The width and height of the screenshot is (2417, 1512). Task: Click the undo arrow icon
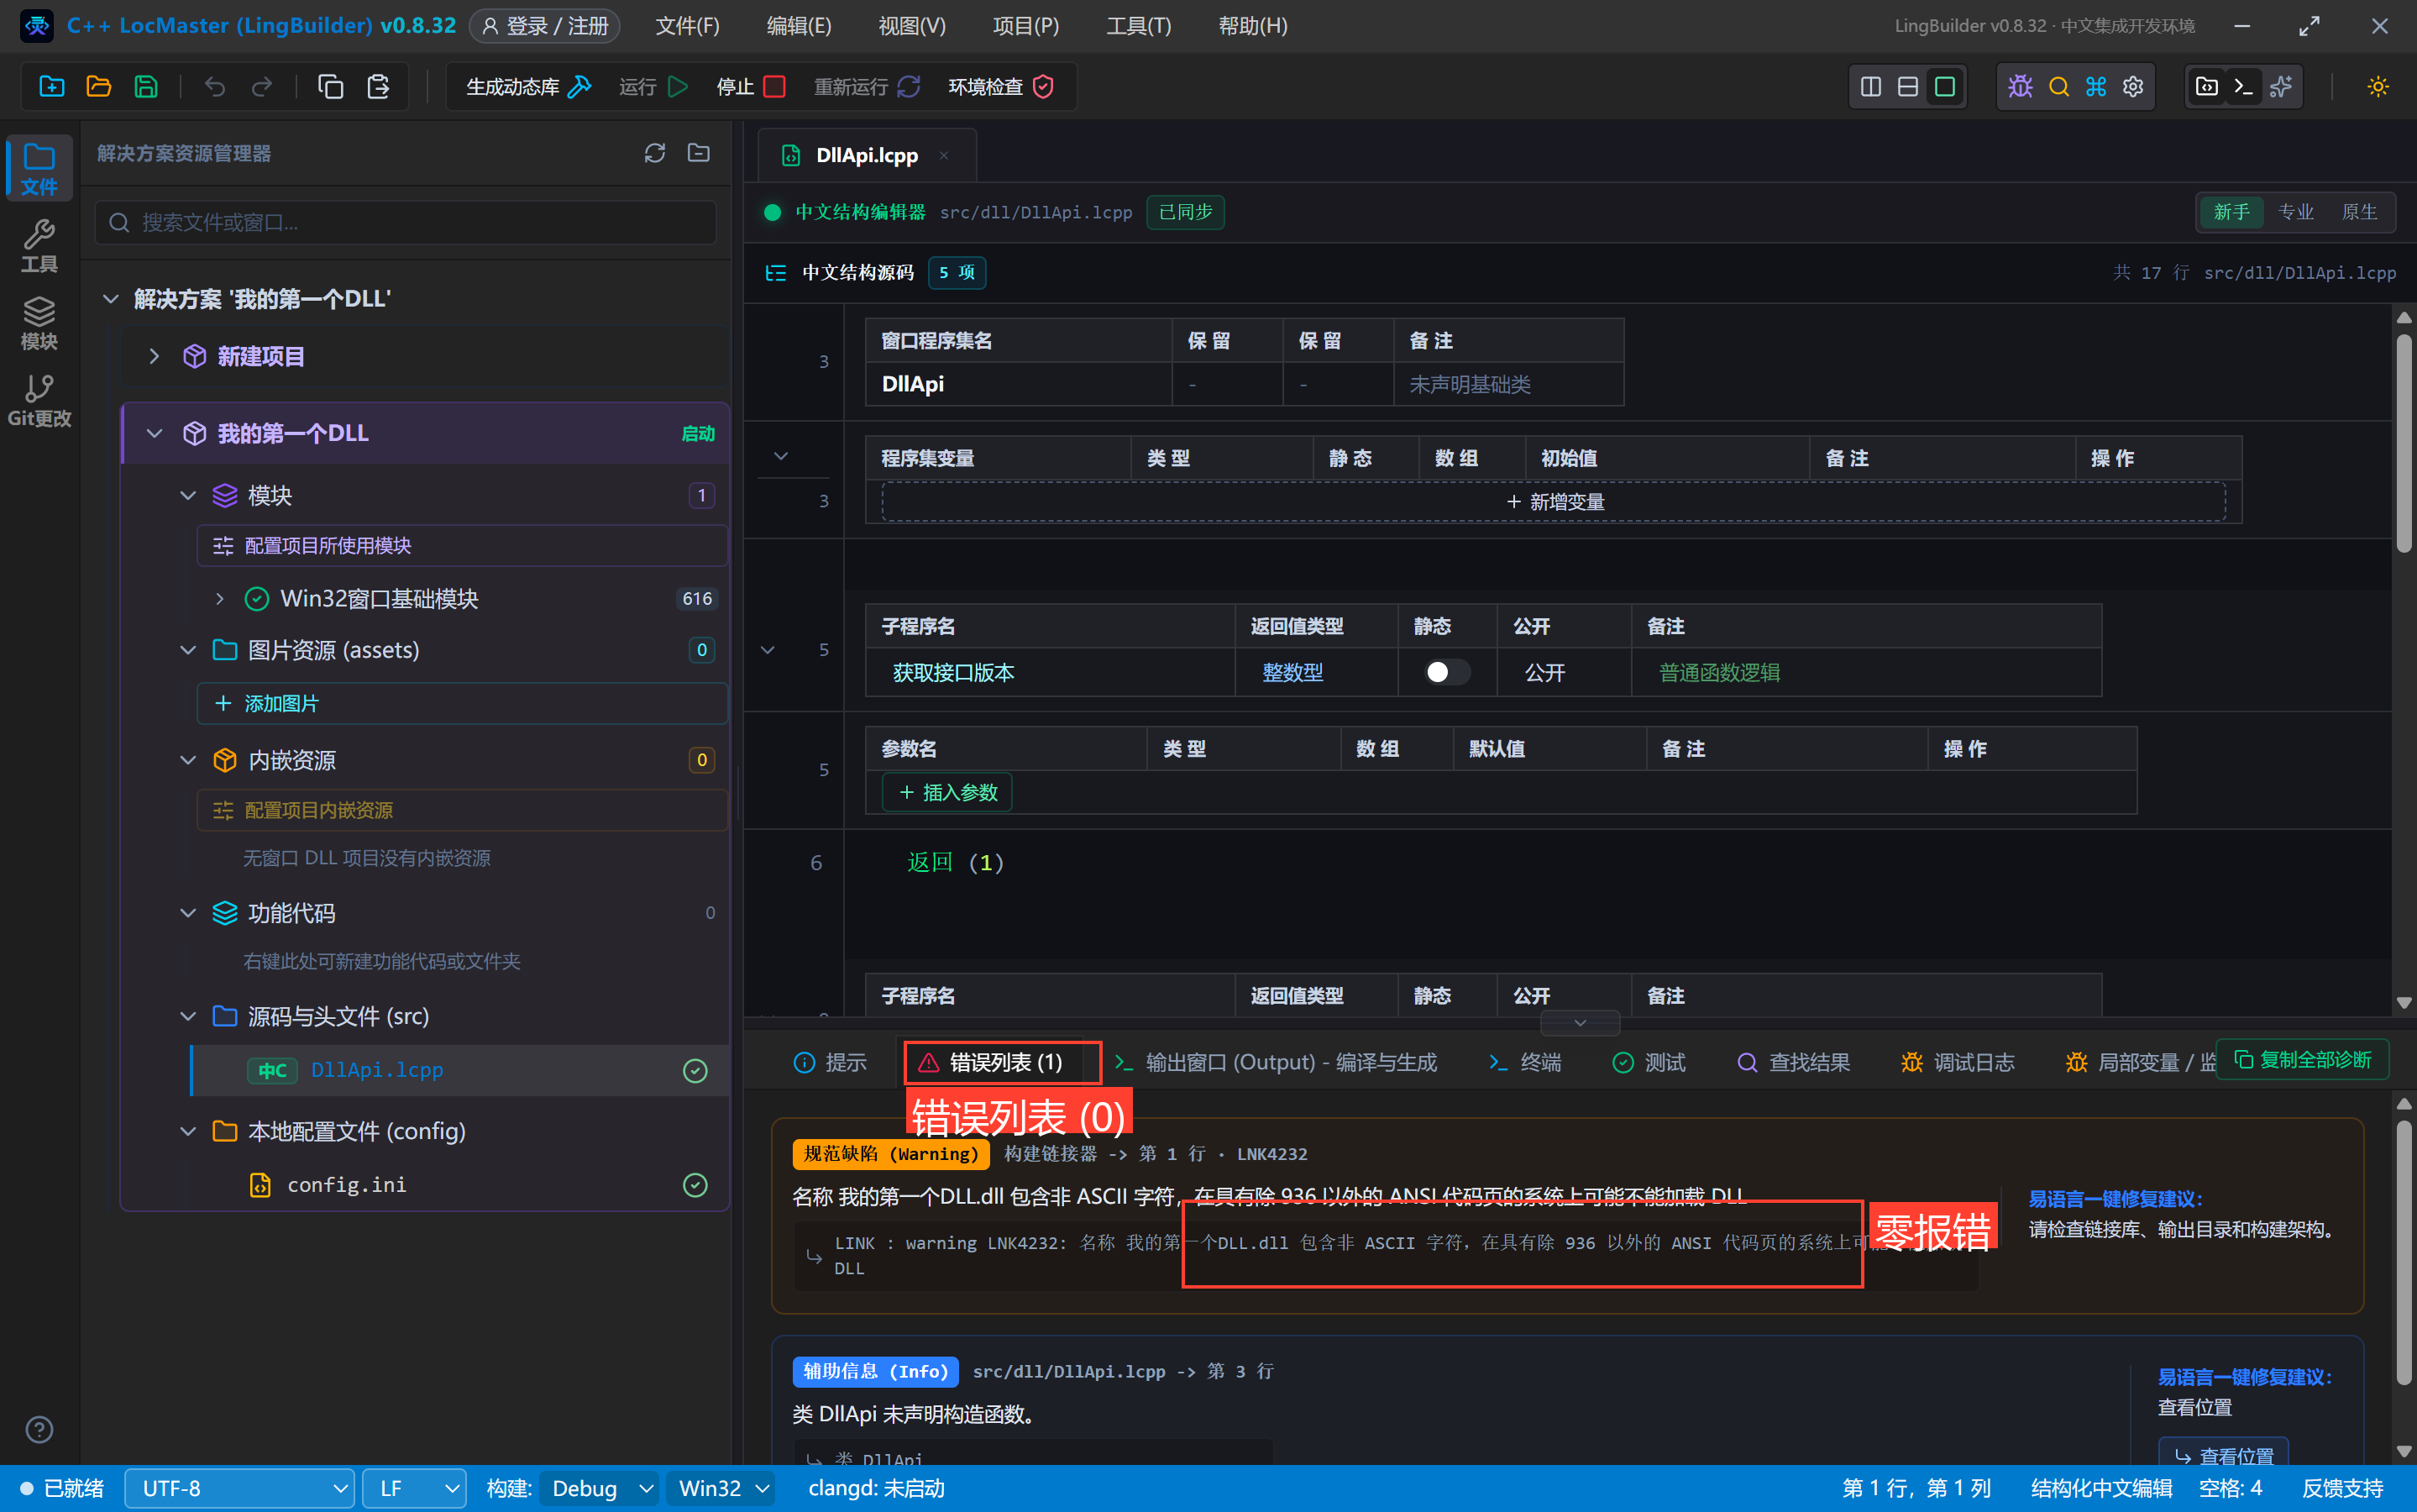pos(214,87)
